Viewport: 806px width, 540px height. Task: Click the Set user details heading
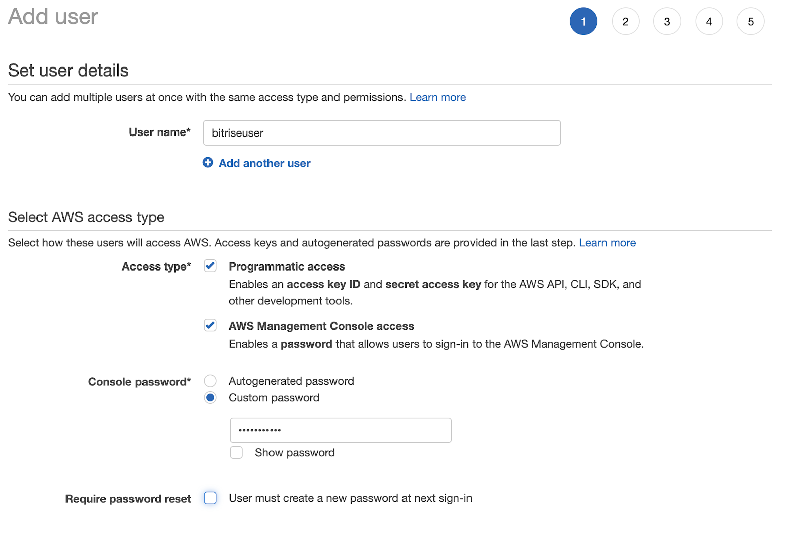point(69,71)
